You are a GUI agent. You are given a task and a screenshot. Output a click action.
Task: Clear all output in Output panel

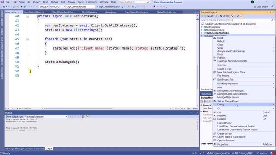click(82, 116)
